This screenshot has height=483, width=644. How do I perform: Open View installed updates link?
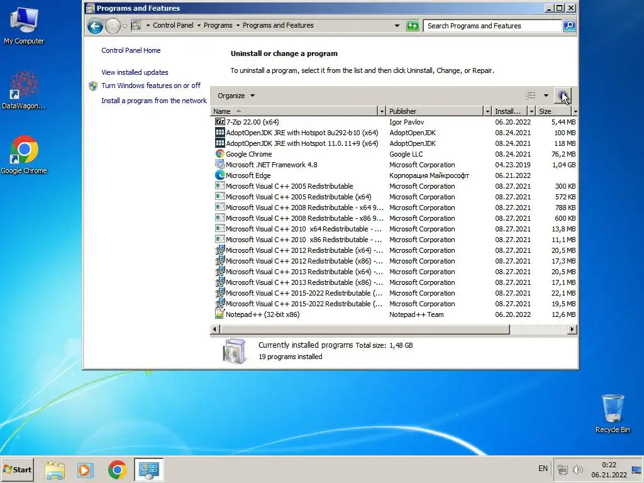click(x=135, y=72)
